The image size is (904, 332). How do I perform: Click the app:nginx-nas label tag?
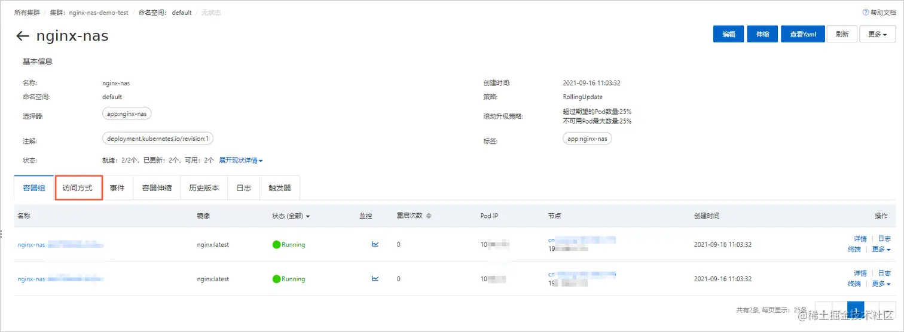pyautogui.click(x=587, y=139)
